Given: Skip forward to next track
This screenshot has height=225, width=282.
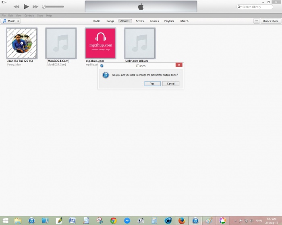Looking at the screenshot, I should click(35, 7).
